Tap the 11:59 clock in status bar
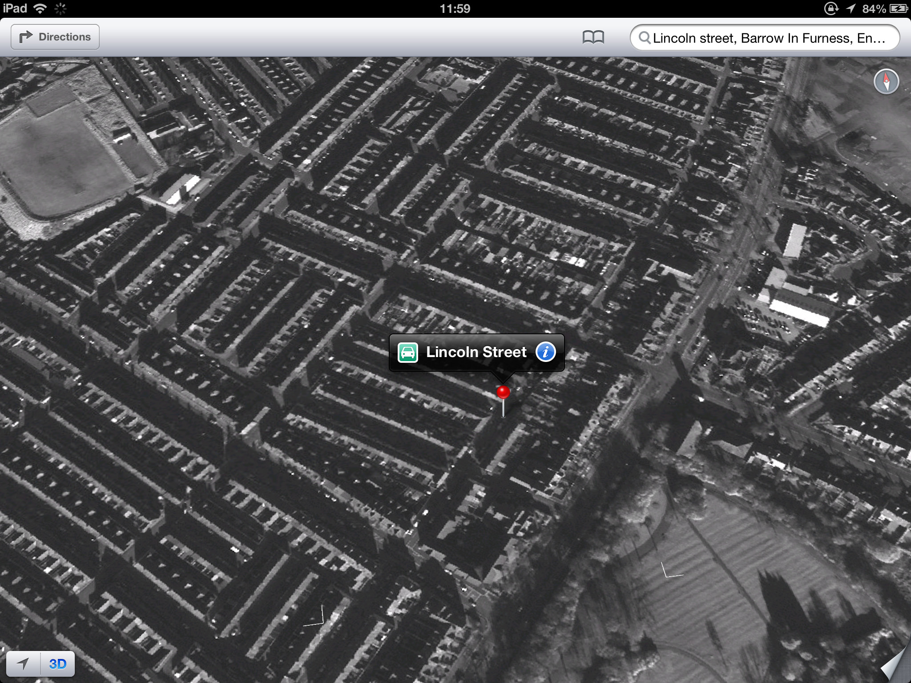Image resolution: width=911 pixels, height=683 pixels. 455,8
